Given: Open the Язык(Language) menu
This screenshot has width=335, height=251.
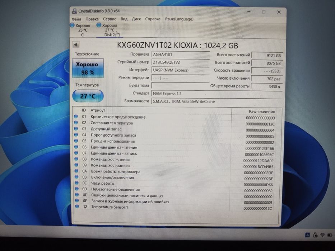Looking at the screenshot, I should [x=179, y=19].
